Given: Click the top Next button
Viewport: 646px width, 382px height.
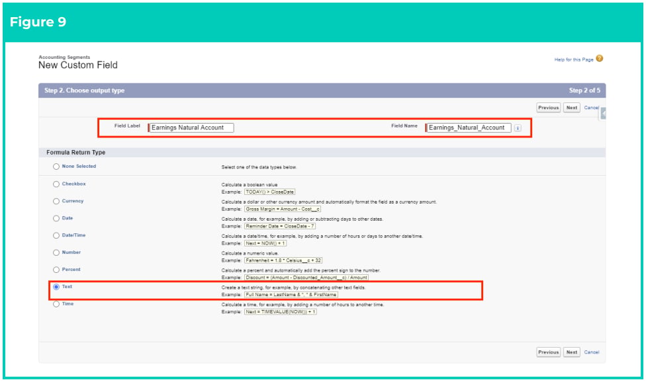Looking at the screenshot, I should tap(571, 108).
